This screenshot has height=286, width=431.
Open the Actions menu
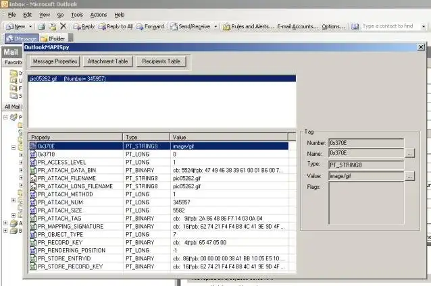click(99, 15)
